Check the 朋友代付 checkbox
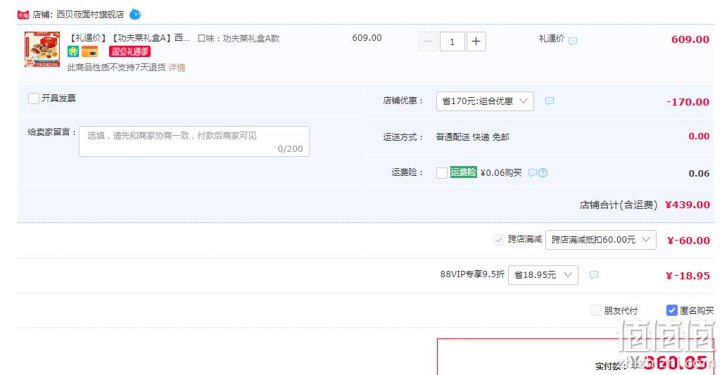 pos(596,310)
